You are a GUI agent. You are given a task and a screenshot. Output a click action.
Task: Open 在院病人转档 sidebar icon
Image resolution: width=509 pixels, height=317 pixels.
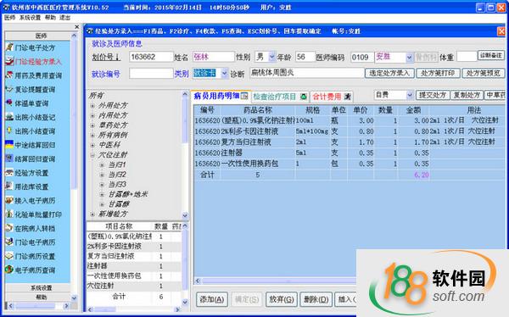(x=9, y=228)
